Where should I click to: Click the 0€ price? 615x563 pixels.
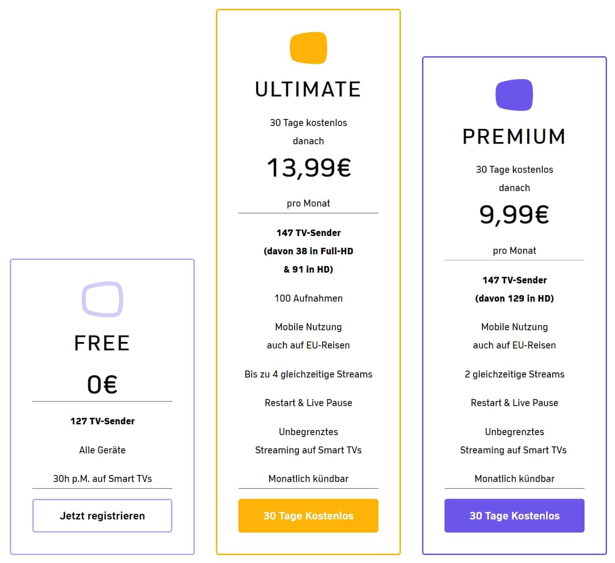coord(102,385)
